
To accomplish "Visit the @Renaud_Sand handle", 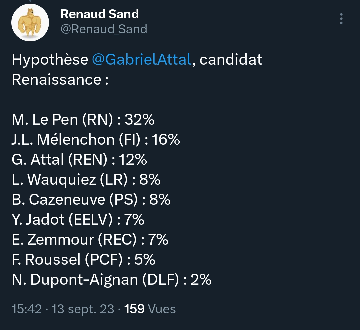I will 104,29.
